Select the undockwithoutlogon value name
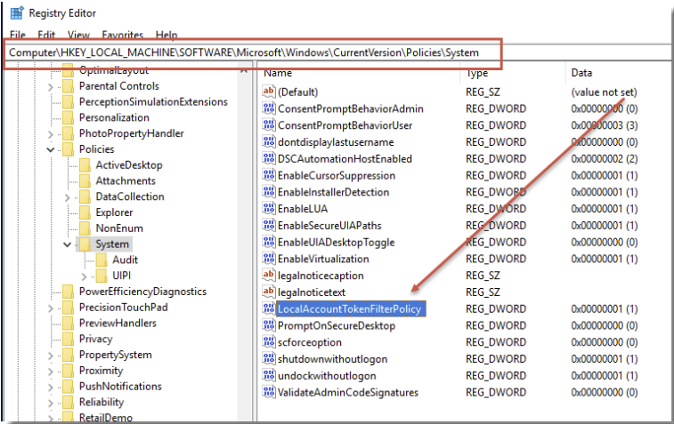 [x=327, y=376]
